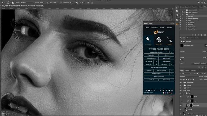Image resolution: width=207 pixels, height=116 pixels.
Task: Switch to the L/T MASKS tab in Beautify
Action: tap(169, 28)
